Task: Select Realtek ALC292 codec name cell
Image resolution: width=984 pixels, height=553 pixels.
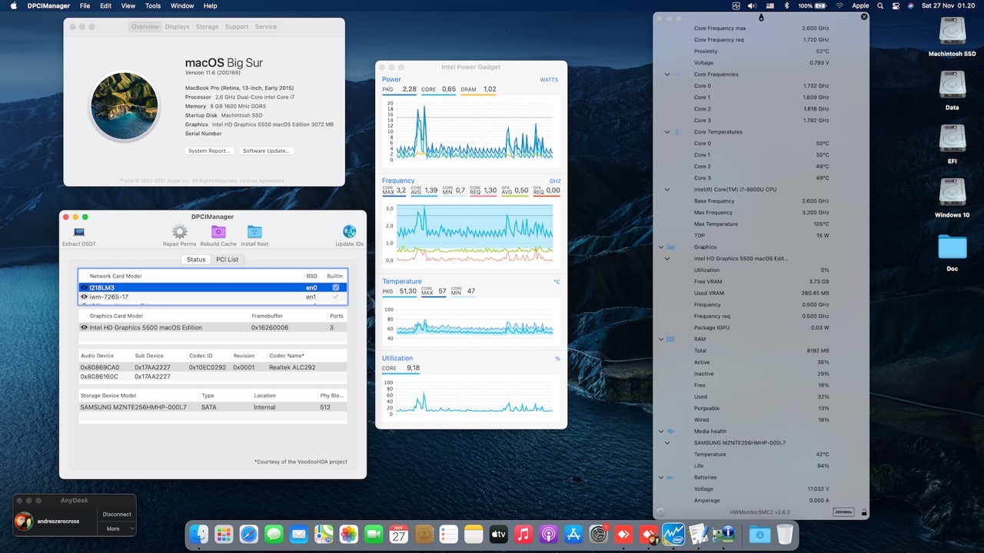Action: tap(292, 367)
